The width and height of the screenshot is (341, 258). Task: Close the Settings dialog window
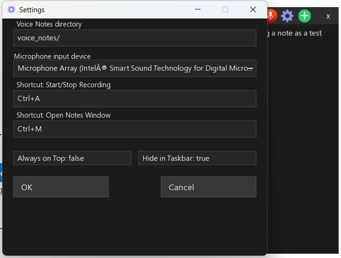(x=253, y=9)
